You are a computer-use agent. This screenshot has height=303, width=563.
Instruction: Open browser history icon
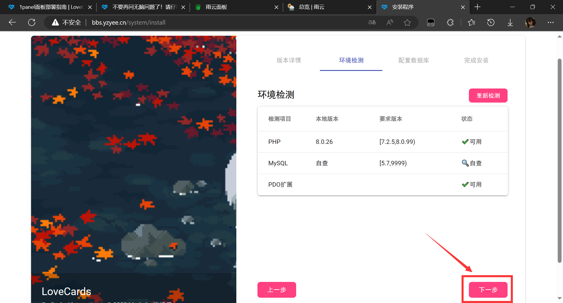click(491, 23)
